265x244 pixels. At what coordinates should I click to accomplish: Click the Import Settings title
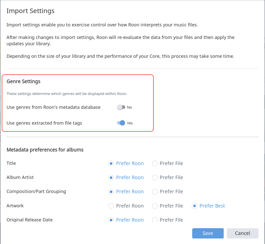(30, 11)
